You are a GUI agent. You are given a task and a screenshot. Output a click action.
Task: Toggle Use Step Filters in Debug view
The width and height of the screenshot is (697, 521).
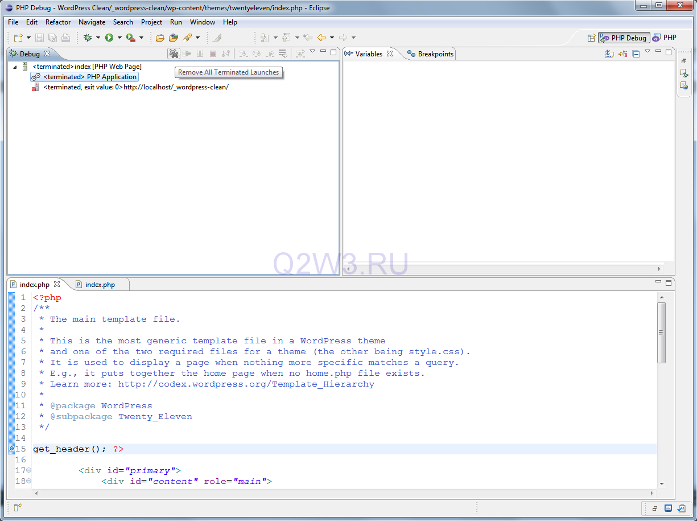[300, 54]
